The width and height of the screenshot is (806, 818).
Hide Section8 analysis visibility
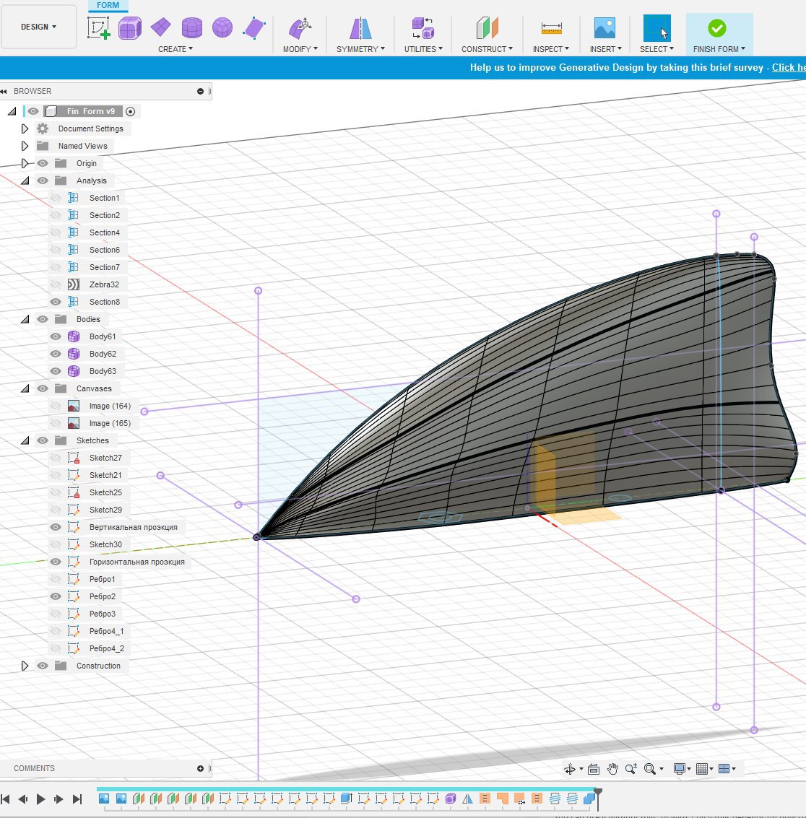[x=56, y=302]
